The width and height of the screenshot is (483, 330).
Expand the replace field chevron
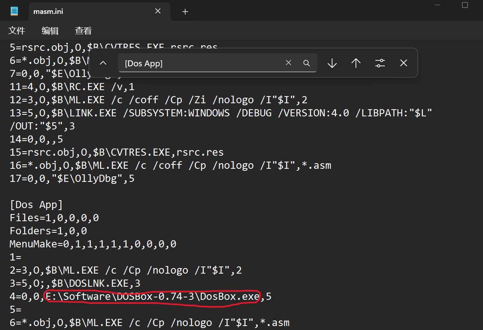pyautogui.click(x=103, y=63)
